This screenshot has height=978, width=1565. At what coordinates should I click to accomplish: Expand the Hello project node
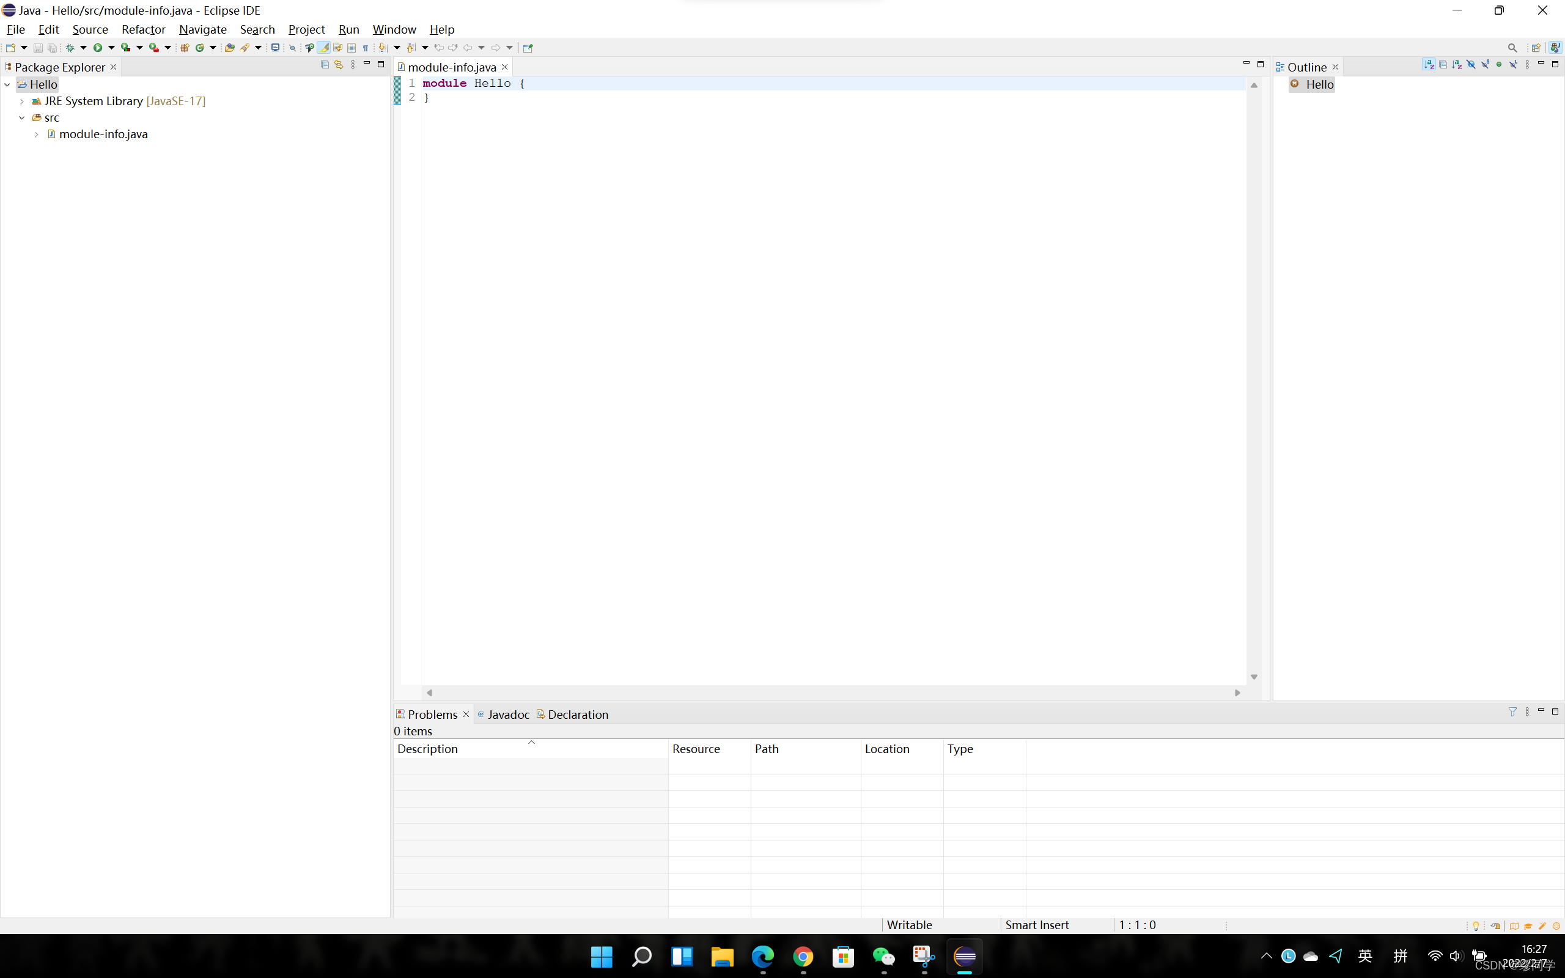point(8,83)
